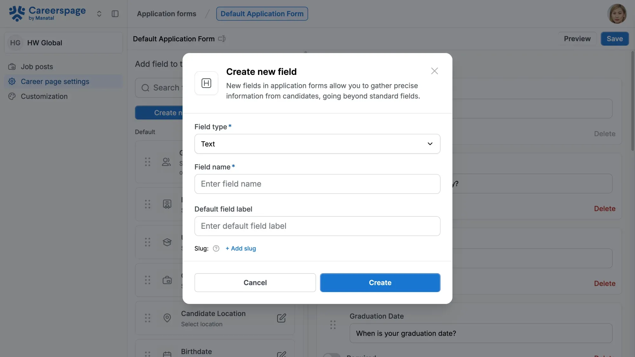635x357 pixels.
Task: Click the Add slug link
Action: point(240,248)
